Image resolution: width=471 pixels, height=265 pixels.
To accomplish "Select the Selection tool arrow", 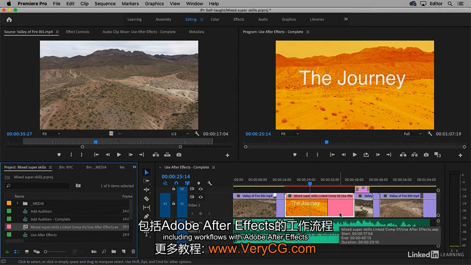I will tap(147, 172).
